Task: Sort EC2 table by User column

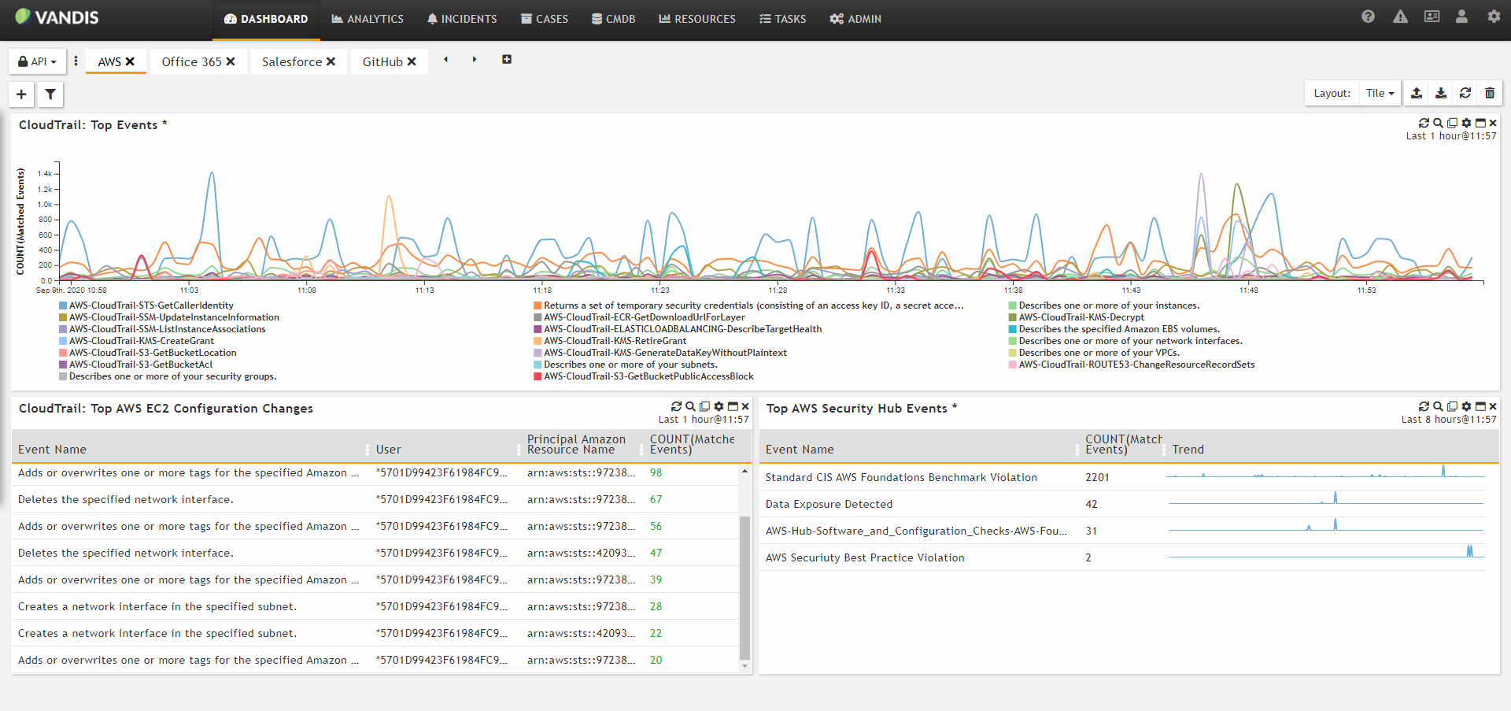Action: pyautogui.click(x=389, y=450)
